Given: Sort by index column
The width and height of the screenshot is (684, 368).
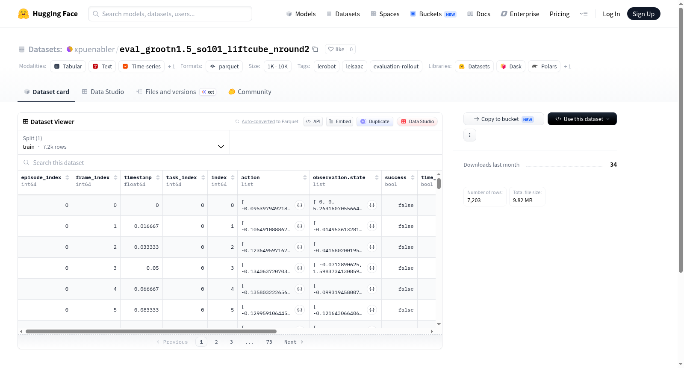Looking at the screenshot, I should click(x=233, y=177).
